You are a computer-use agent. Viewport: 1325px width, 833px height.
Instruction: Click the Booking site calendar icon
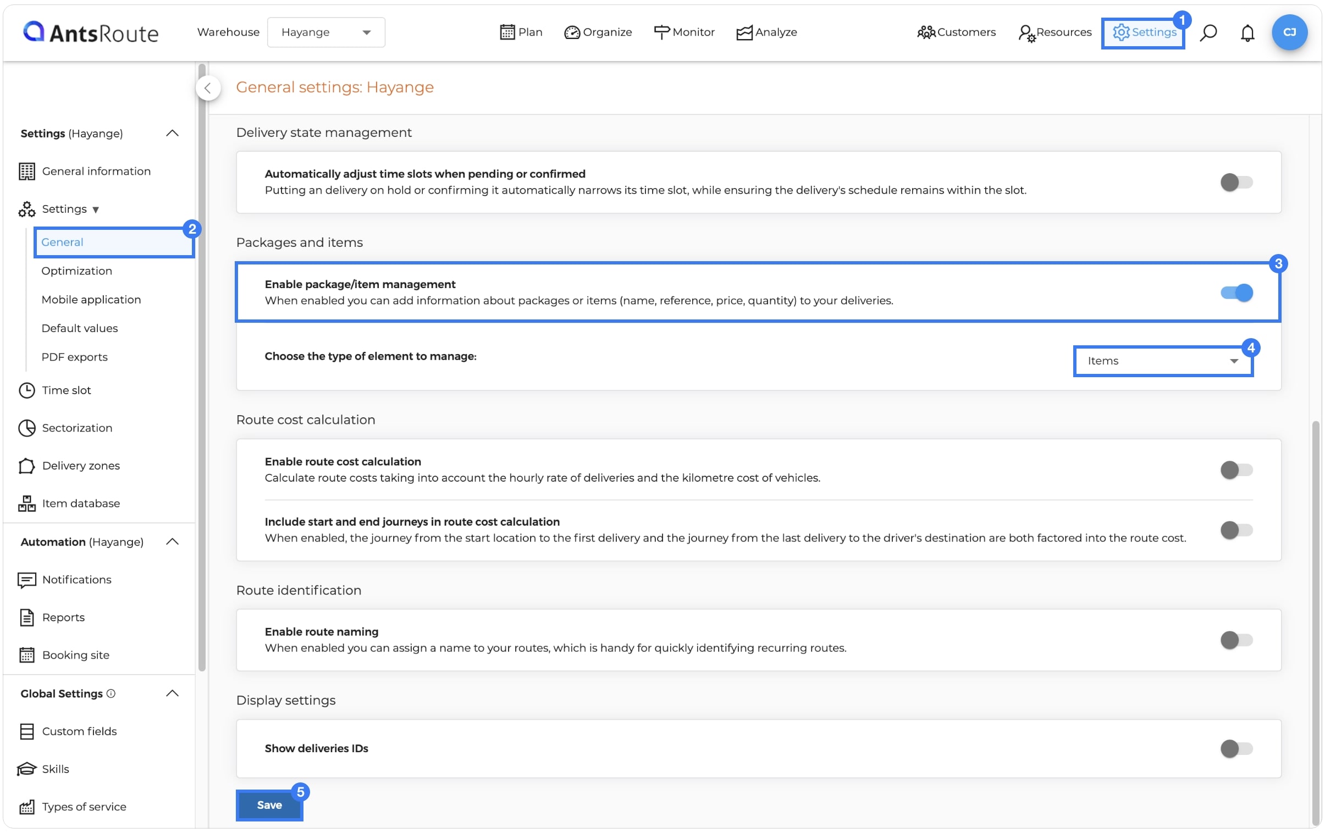(26, 655)
